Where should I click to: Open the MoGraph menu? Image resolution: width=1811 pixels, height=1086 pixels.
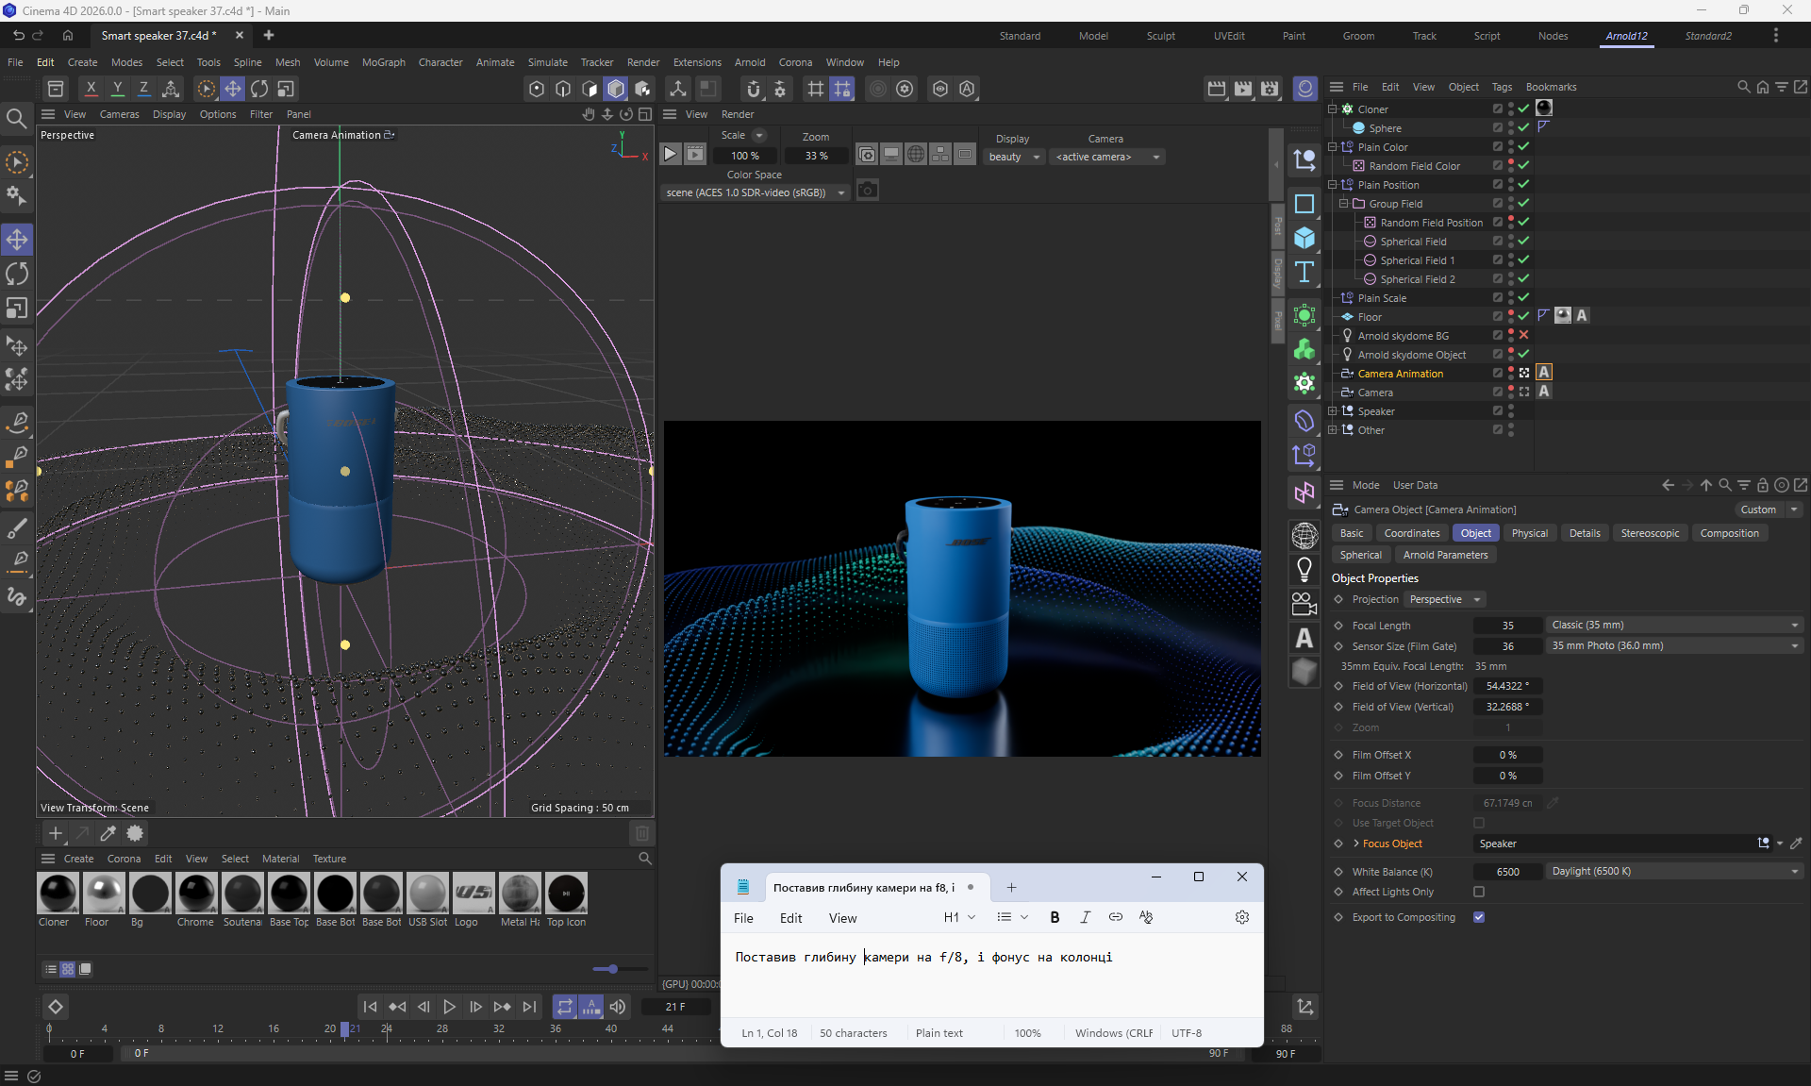[x=383, y=62]
